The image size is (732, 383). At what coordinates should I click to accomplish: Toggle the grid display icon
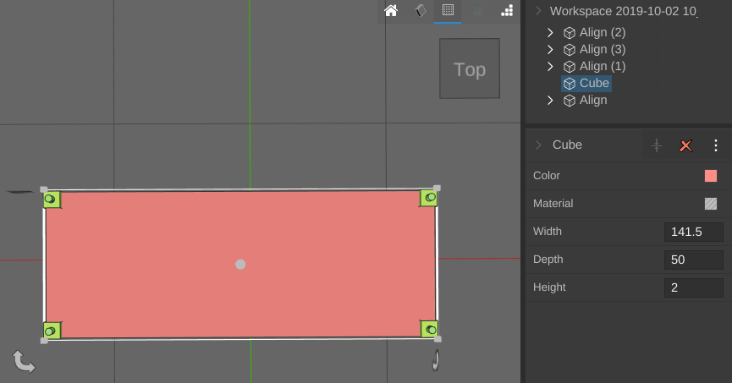[x=448, y=10]
